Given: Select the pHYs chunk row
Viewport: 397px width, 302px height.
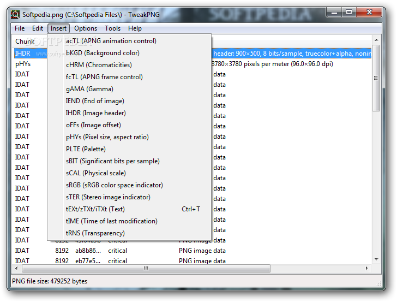Looking at the screenshot, I should [x=193, y=64].
